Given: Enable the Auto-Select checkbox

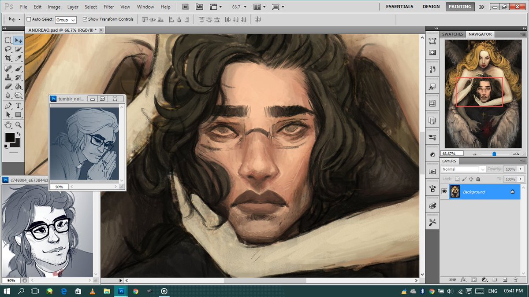Looking at the screenshot, I should 29,19.
